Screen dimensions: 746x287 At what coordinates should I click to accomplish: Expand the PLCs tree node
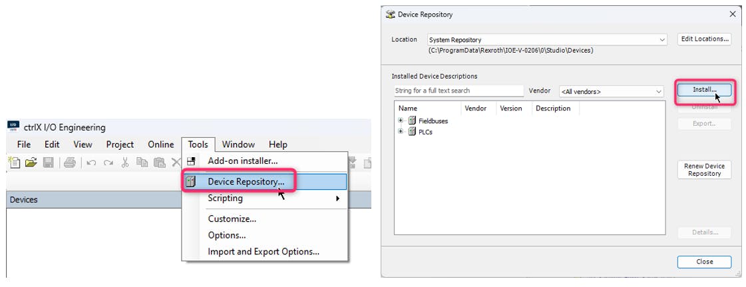(401, 132)
